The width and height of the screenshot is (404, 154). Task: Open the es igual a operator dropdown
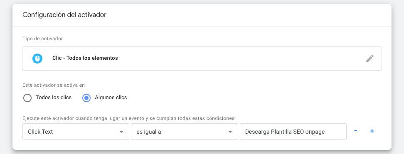click(x=185, y=132)
